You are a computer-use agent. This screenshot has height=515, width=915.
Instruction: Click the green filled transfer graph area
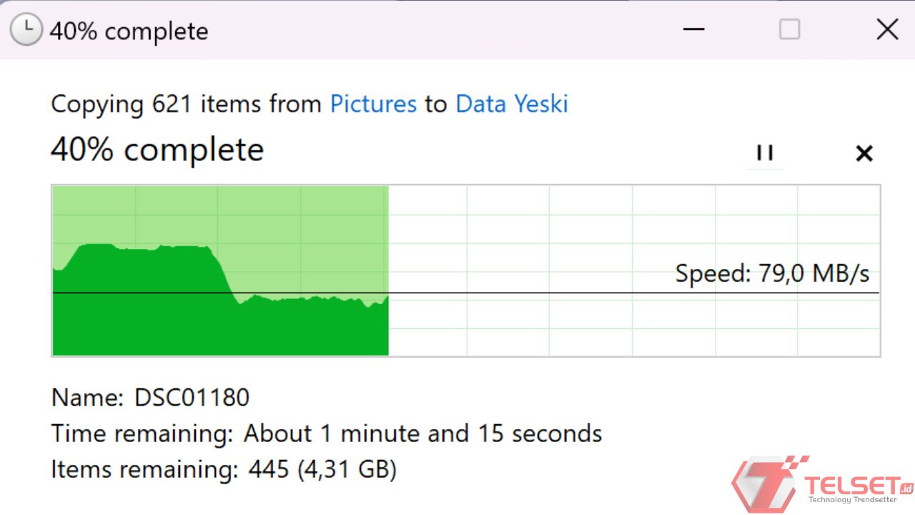point(214,322)
